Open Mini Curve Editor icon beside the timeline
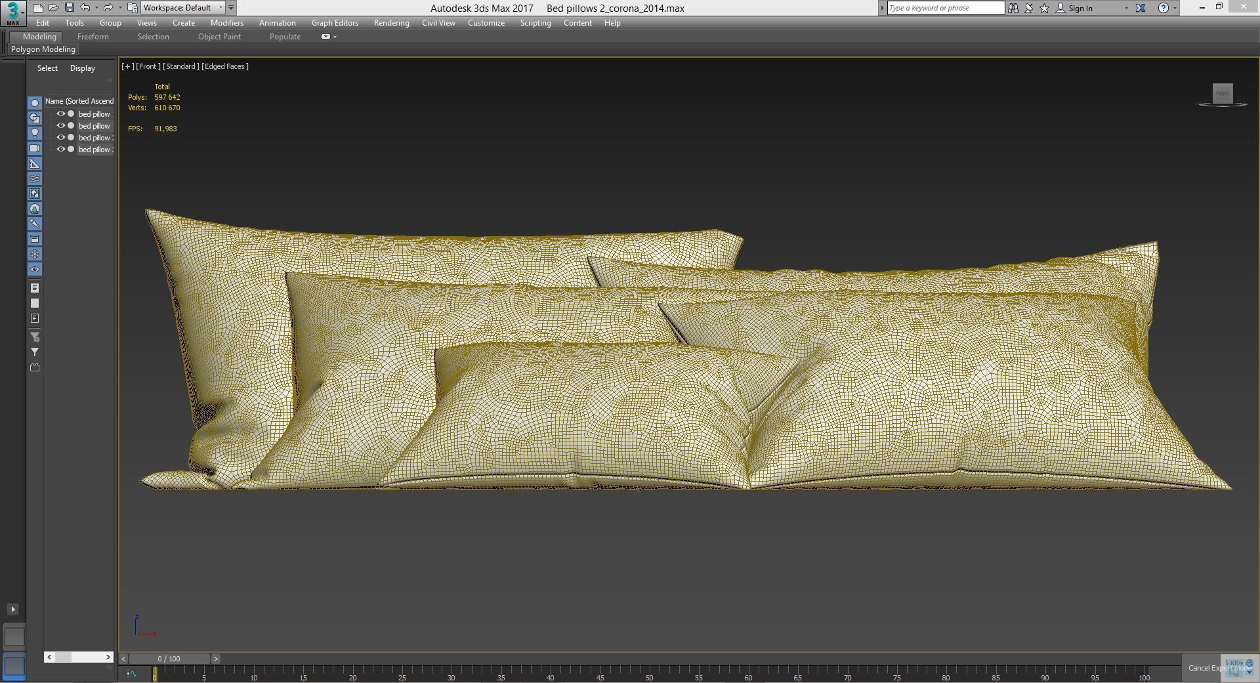Image resolution: width=1260 pixels, height=683 pixels. [131, 674]
